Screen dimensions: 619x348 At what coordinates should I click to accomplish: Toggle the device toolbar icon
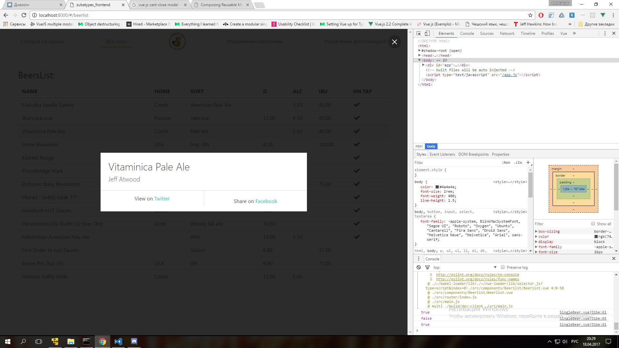[x=427, y=34]
